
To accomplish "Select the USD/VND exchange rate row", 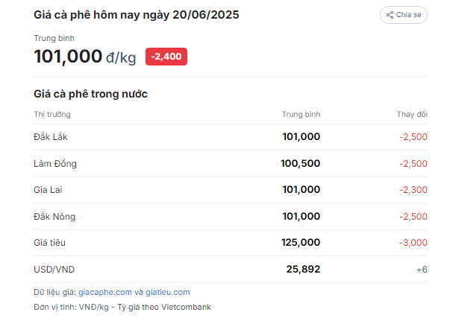I will pyautogui.click(x=231, y=270).
